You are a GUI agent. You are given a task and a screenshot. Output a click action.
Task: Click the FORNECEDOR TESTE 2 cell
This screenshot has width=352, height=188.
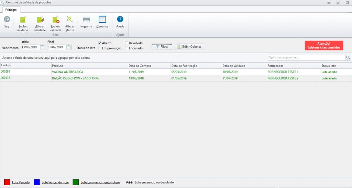294,78
